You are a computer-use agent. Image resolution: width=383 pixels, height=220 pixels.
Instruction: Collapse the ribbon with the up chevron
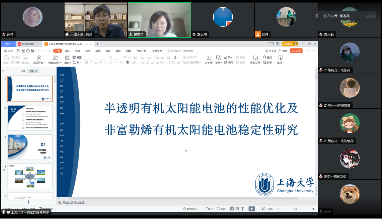pyautogui.click(x=314, y=51)
